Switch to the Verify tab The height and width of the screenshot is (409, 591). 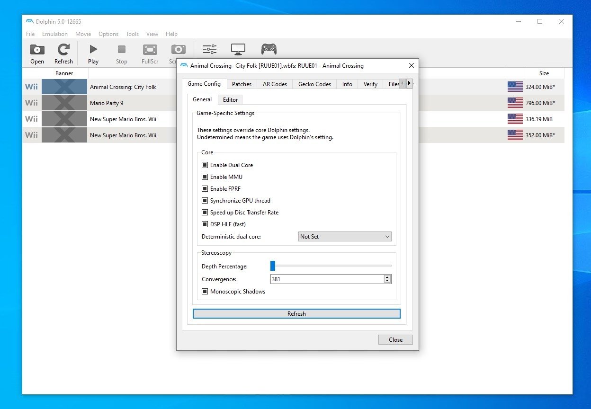pos(370,84)
